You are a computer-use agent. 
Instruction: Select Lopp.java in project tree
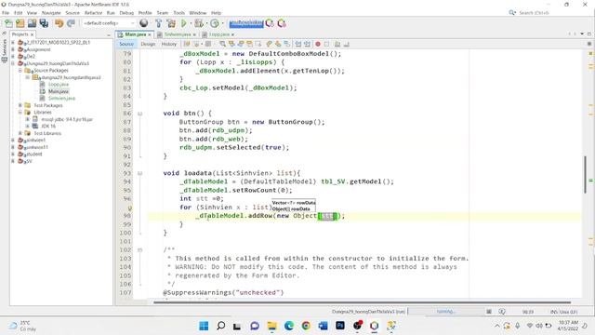(x=59, y=85)
